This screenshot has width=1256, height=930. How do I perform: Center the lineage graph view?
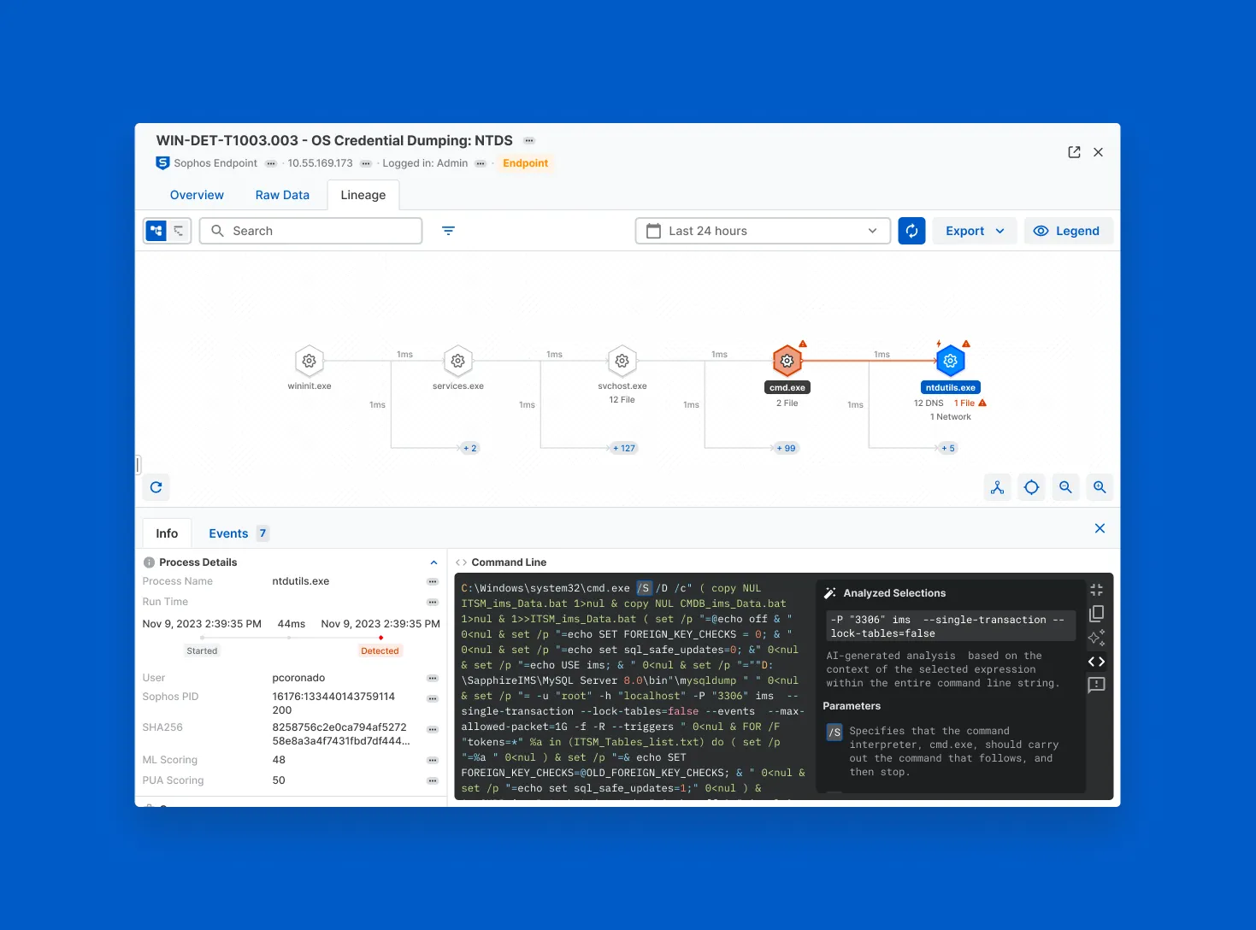pyautogui.click(x=1031, y=487)
